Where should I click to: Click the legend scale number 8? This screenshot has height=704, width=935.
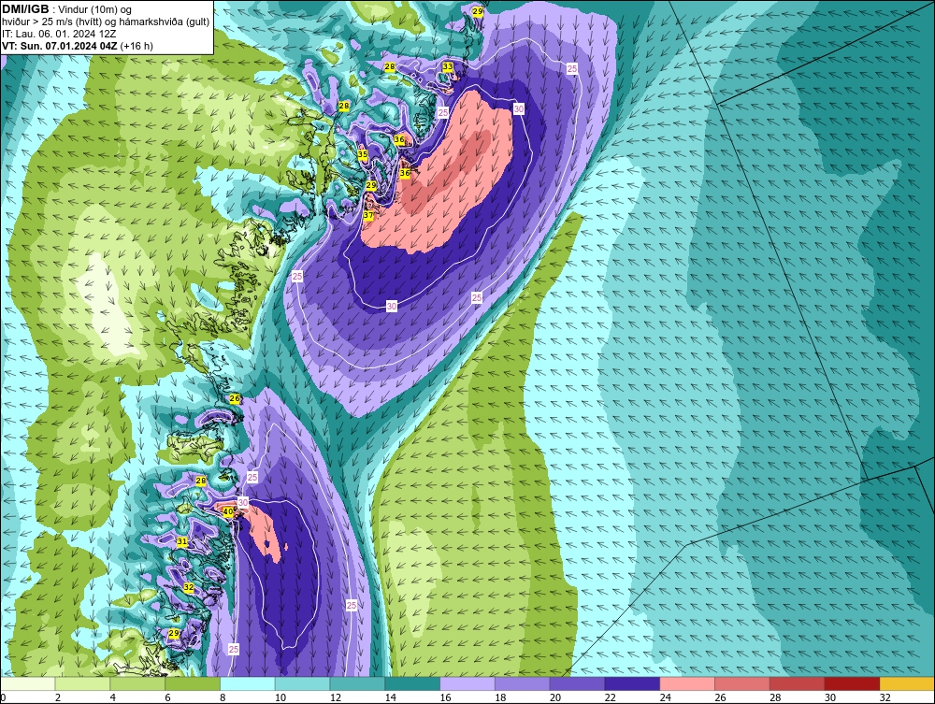pyautogui.click(x=223, y=697)
